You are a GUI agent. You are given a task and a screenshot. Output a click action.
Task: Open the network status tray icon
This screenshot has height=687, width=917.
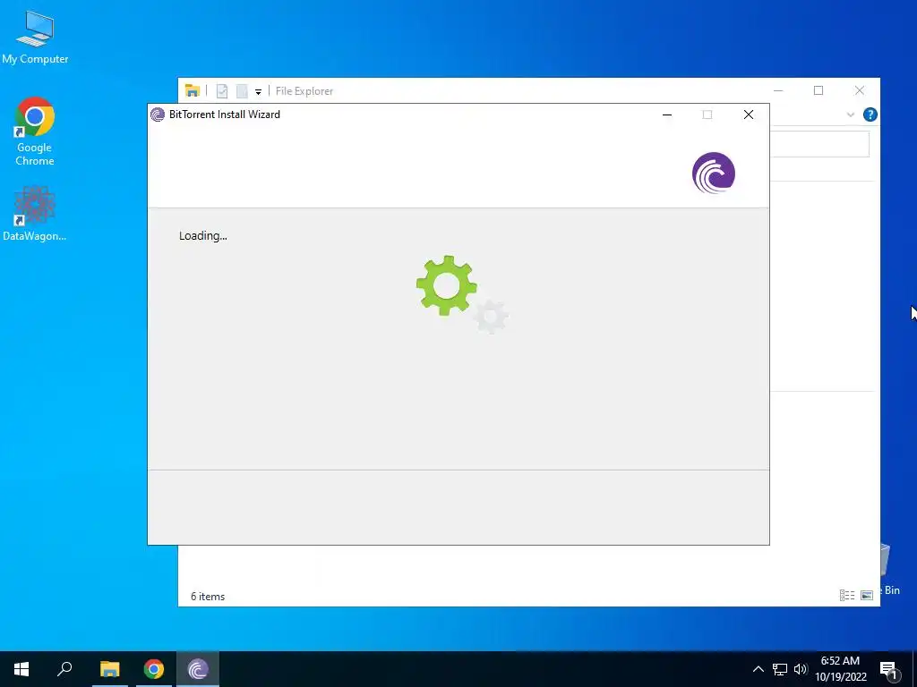tap(780, 669)
